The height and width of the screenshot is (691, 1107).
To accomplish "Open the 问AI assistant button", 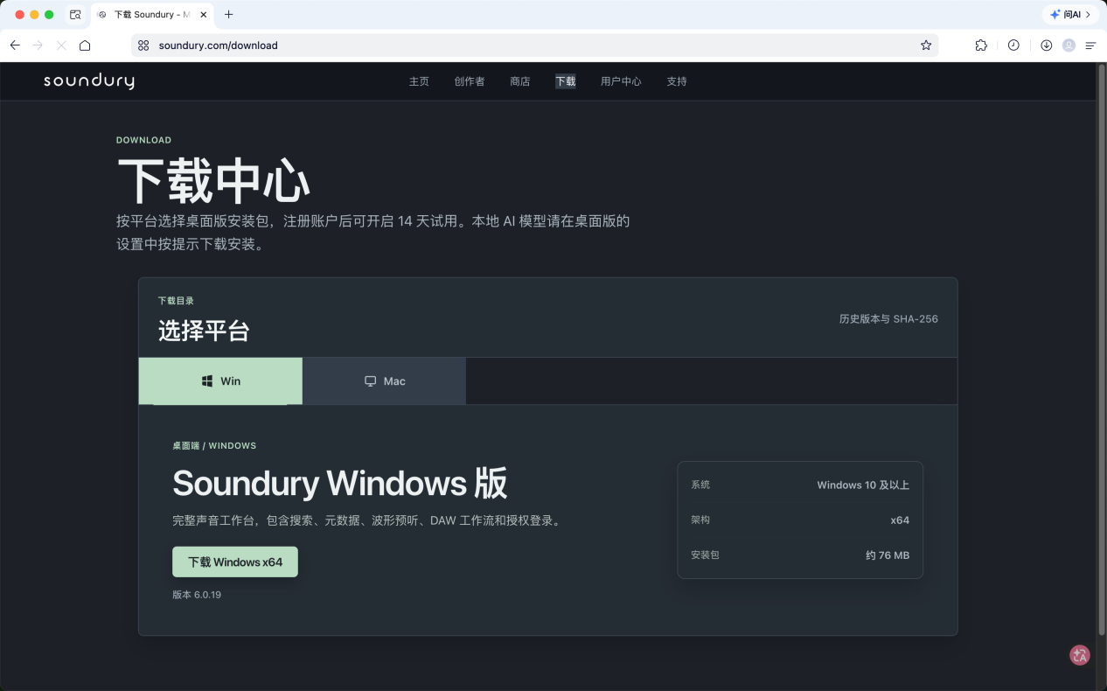I will [1071, 15].
